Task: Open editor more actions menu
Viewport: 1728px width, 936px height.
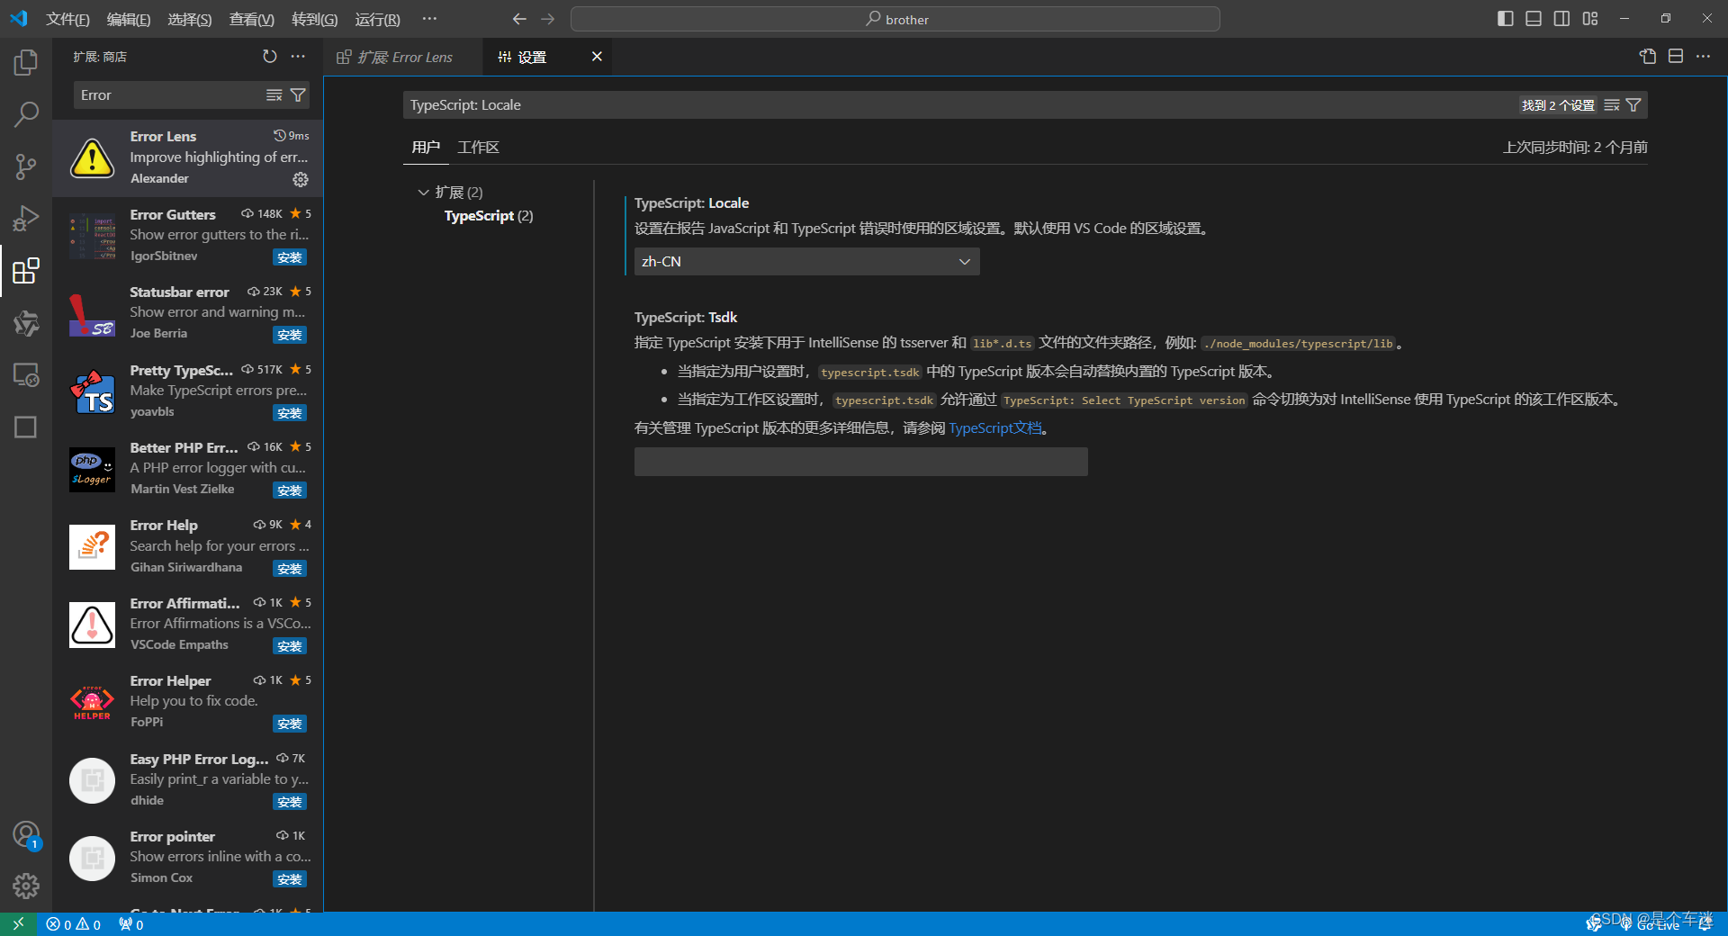Action: 1704,57
